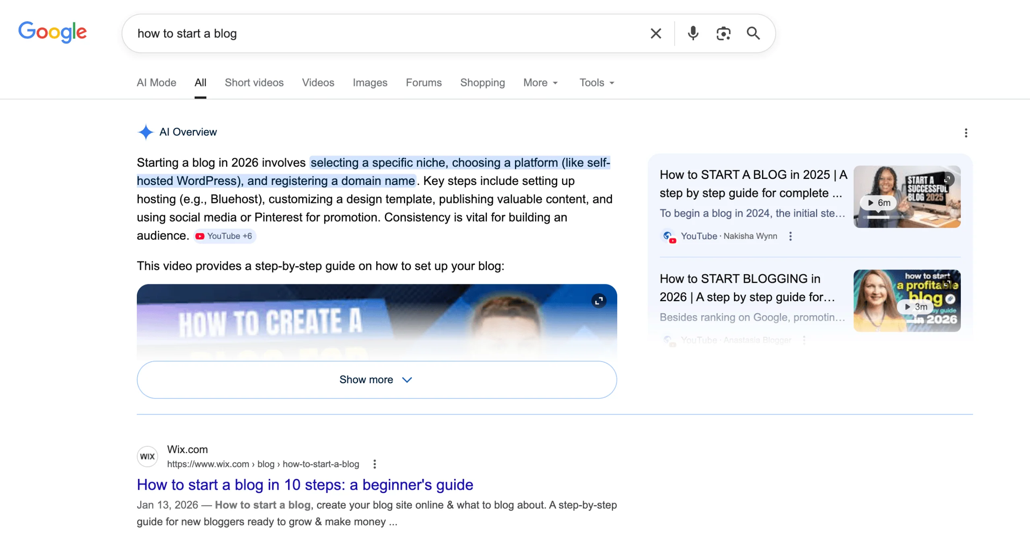
Task: Switch to AI Mode
Action: 156,83
